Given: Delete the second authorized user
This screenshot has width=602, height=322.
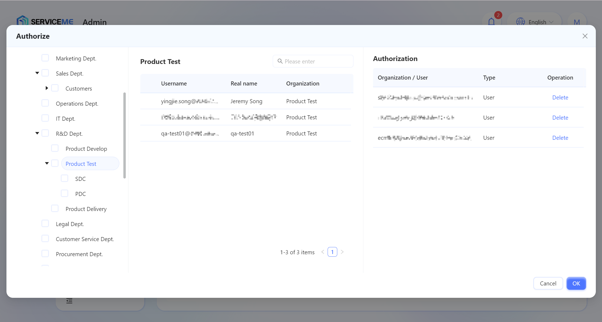Looking at the screenshot, I should pyautogui.click(x=560, y=117).
